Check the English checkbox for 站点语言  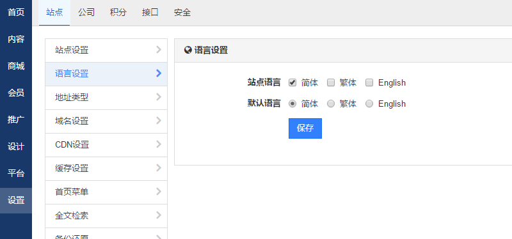(x=369, y=83)
